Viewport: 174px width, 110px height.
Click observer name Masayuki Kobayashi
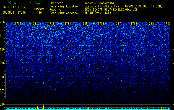click(99, 3)
